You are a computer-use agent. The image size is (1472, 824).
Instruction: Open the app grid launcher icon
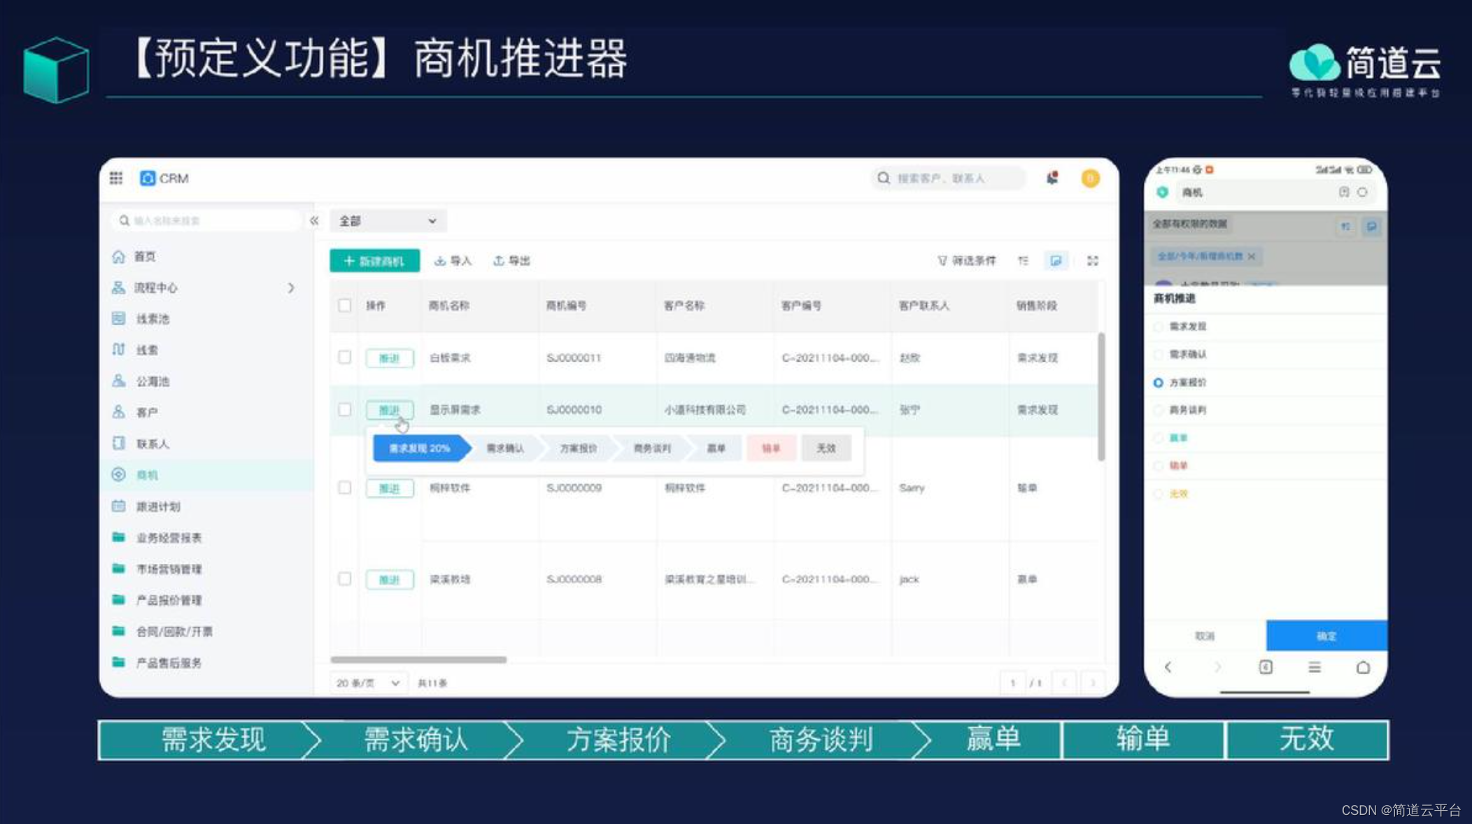point(116,178)
